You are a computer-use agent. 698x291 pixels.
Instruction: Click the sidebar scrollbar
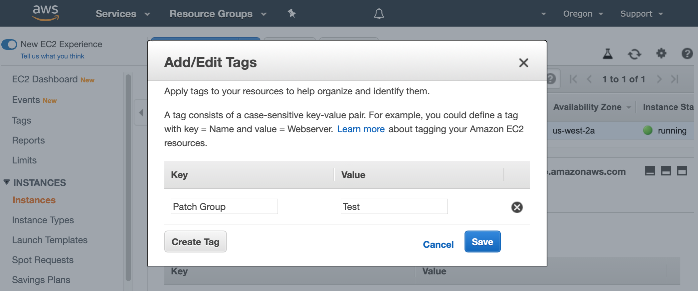click(x=128, y=177)
